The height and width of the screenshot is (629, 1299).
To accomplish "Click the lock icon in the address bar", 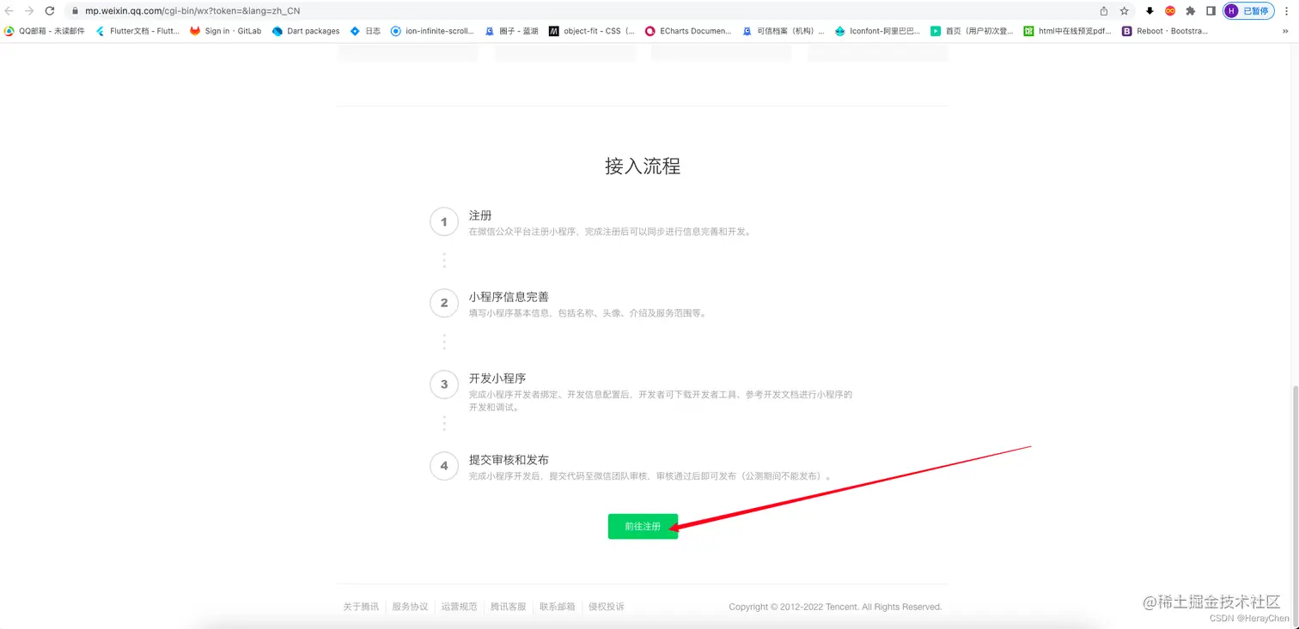I will (x=77, y=11).
